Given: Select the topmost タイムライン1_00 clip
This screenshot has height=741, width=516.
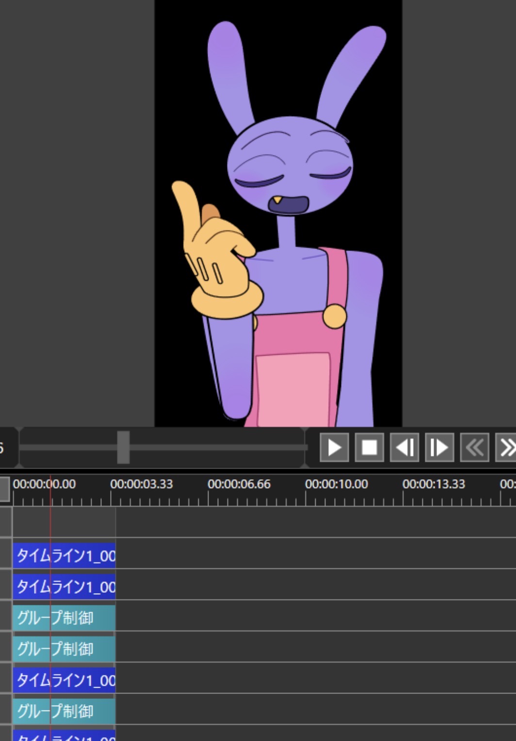Looking at the screenshot, I should coord(64,555).
